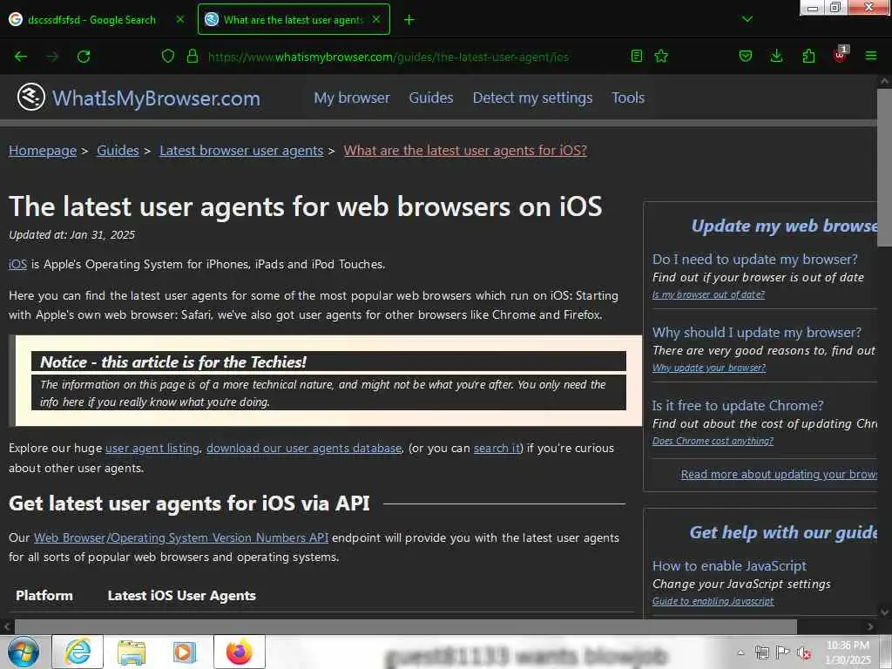Image resolution: width=892 pixels, height=669 pixels.
Task: Close the latest user agents tab
Action: pos(376,19)
